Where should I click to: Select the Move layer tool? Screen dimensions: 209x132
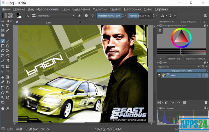pyautogui.click(x=3, y=71)
